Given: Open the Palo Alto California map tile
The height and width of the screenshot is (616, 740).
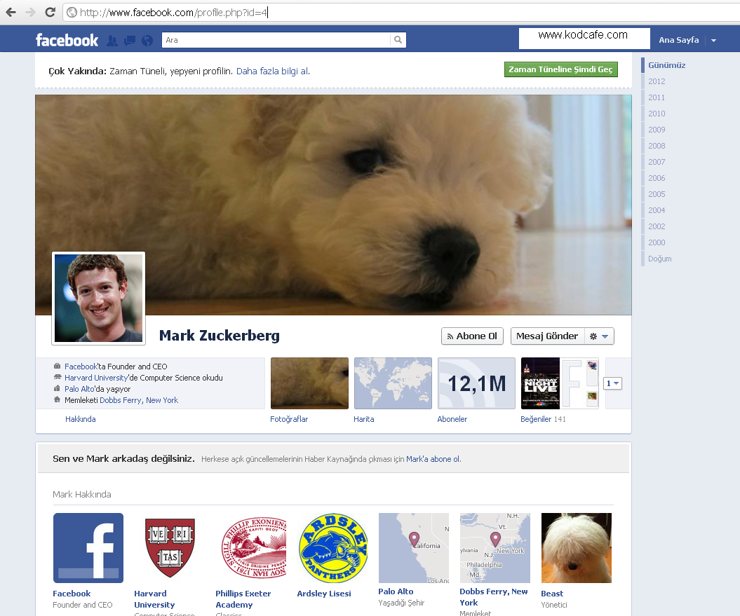Looking at the screenshot, I should 414,548.
